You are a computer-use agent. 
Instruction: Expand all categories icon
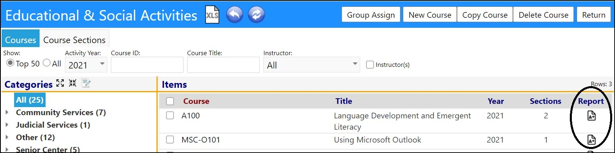click(60, 83)
